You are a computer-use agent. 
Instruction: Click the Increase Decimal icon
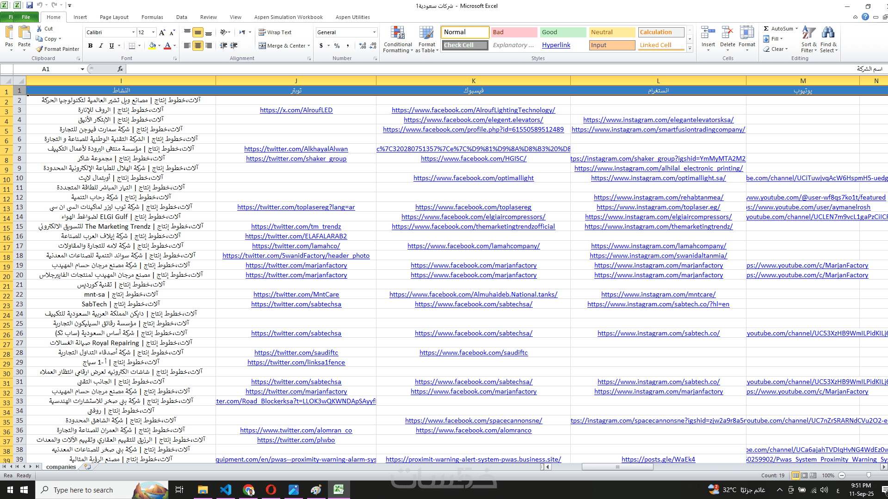click(362, 46)
